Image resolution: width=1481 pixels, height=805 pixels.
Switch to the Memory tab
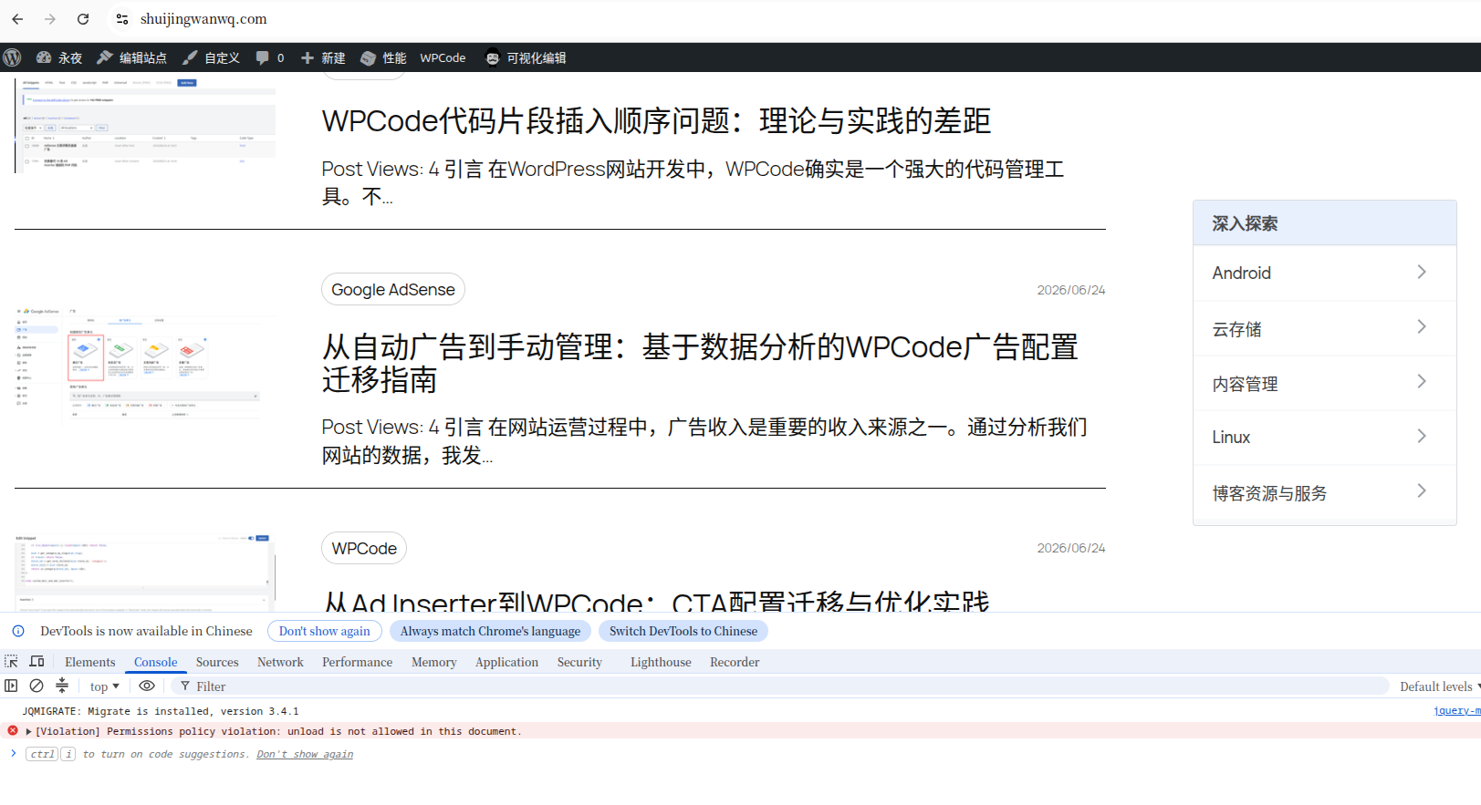coord(434,662)
